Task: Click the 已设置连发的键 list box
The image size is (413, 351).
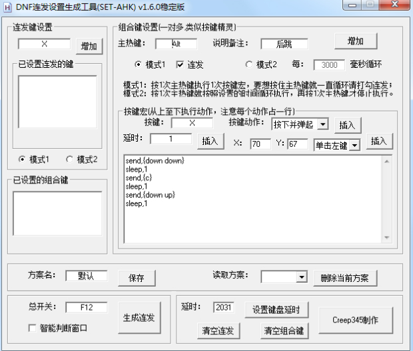Action: [x=57, y=102]
